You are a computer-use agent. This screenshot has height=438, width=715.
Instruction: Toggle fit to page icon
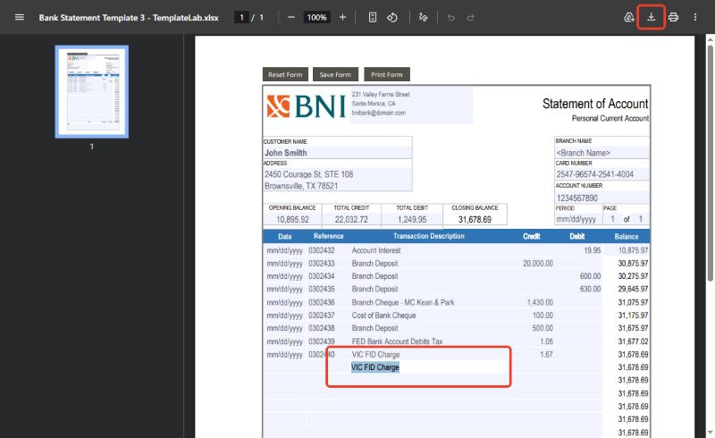(x=372, y=17)
